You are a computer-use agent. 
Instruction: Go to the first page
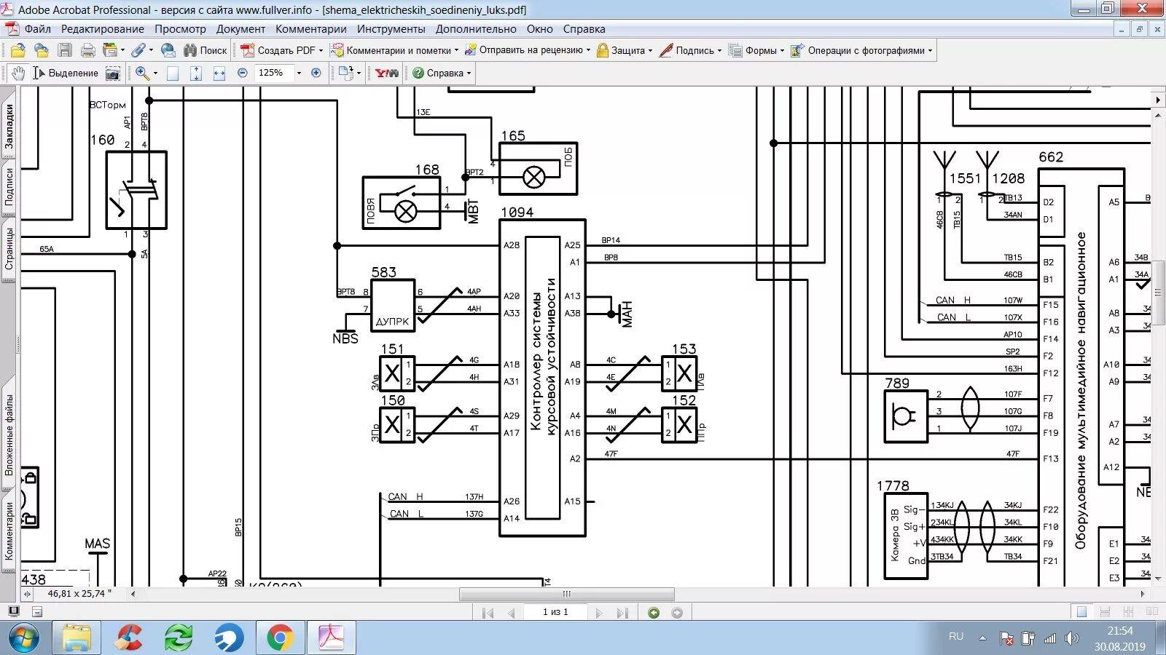tap(488, 613)
